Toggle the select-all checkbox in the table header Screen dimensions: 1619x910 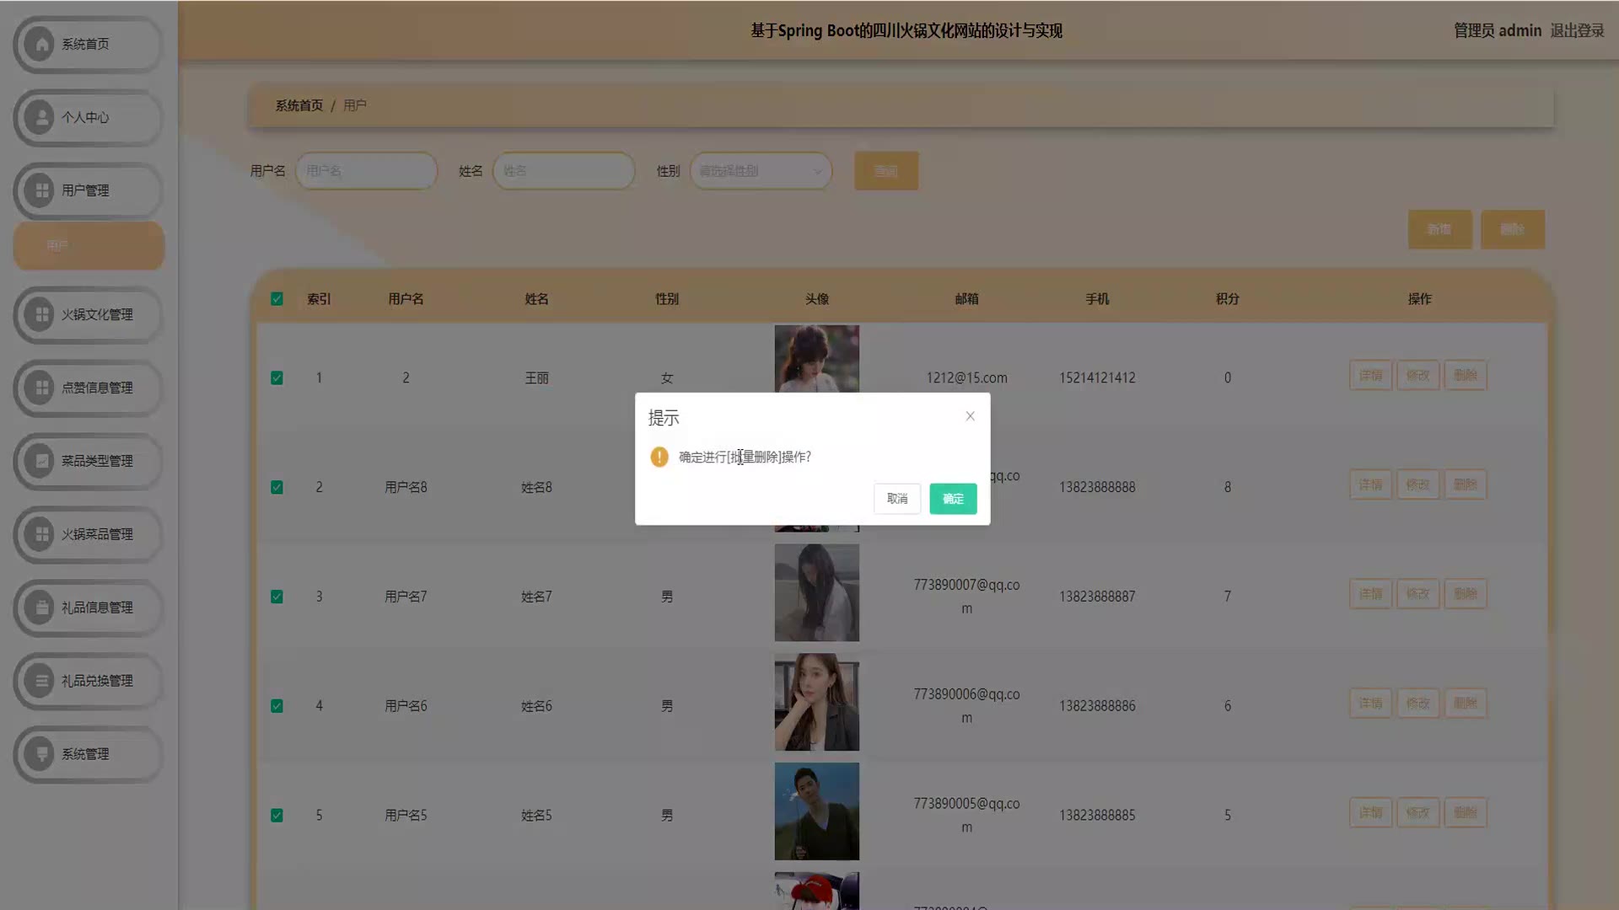pos(277,299)
